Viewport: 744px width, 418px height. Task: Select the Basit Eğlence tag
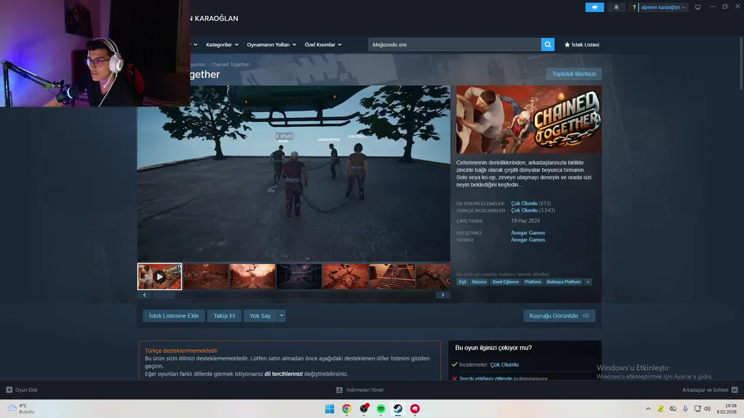(x=506, y=282)
